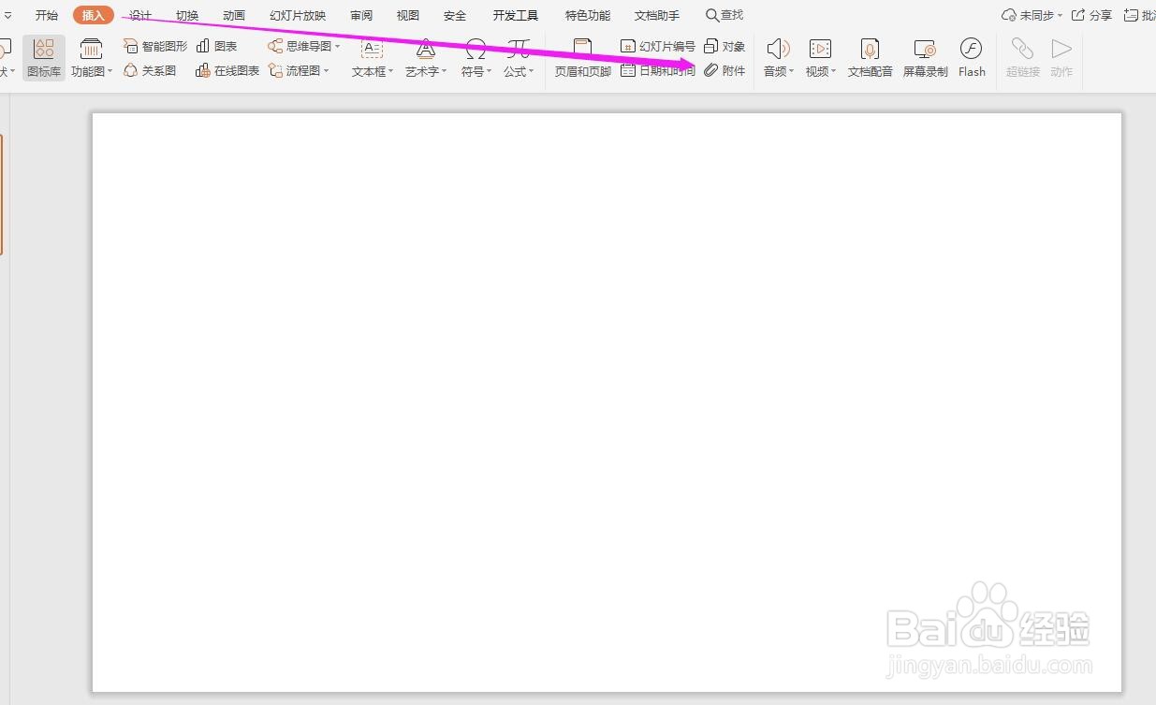Click the 公式 pi formula icon
This screenshot has width=1156, height=705.
(519, 49)
